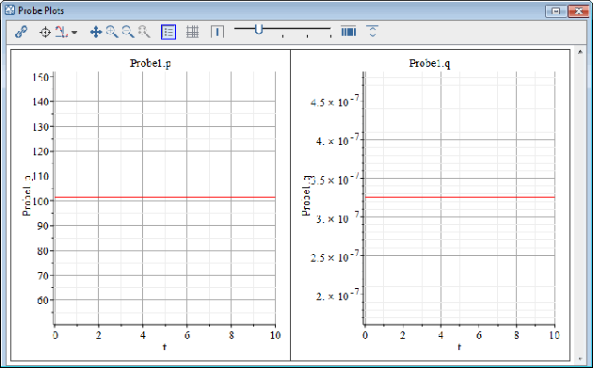Click the scrollbar up arrow
Image resolution: width=593 pixels, height=368 pixels.
(580, 52)
